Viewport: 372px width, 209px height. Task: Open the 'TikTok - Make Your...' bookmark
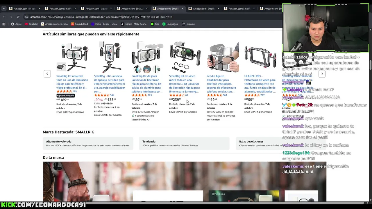(x=134, y=24)
